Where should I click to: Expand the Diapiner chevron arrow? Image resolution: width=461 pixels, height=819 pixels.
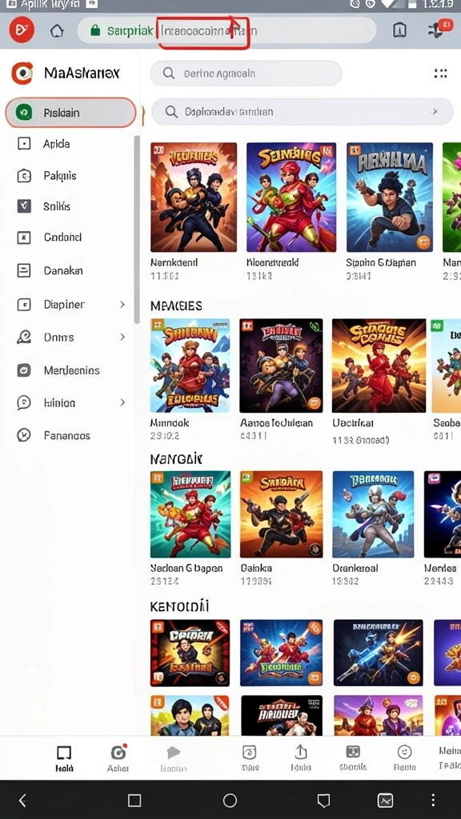coord(122,304)
